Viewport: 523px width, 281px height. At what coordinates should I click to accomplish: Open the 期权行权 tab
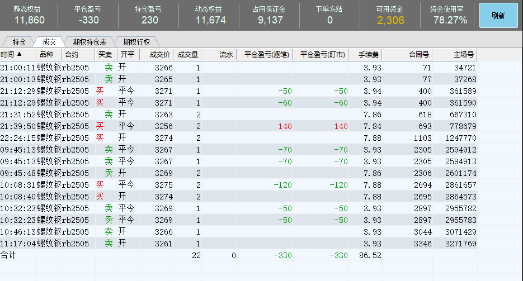click(x=137, y=42)
